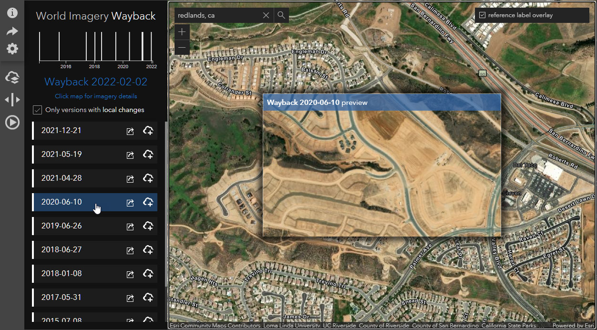Select the 2018-06-27 imagery version
The image size is (597, 330).
click(94, 250)
